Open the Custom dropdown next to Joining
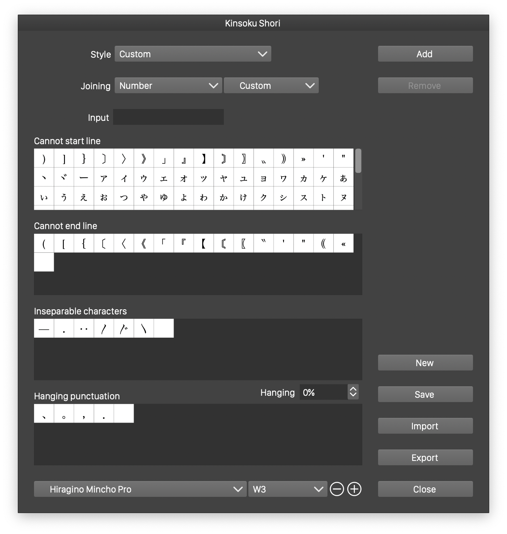The height and width of the screenshot is (534, 507). (x=271, y=86)
